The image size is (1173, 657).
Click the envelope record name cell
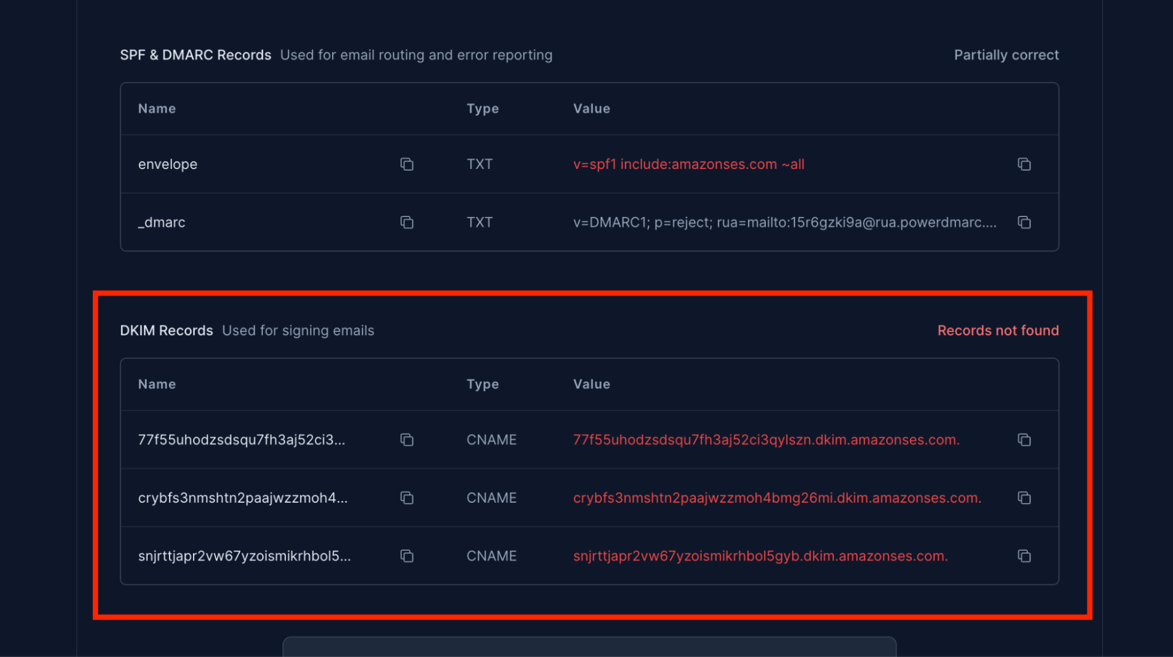(168, 164)
